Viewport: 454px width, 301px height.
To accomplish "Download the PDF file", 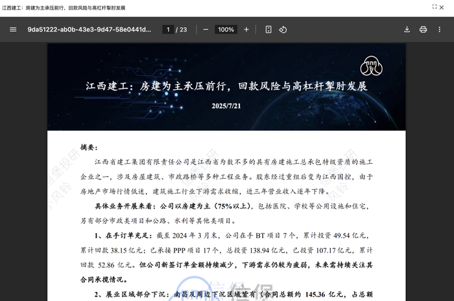I will coord(407,30).
